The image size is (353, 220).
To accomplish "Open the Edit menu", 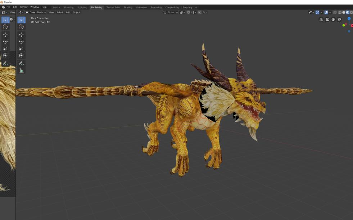I will pos(15,7).
